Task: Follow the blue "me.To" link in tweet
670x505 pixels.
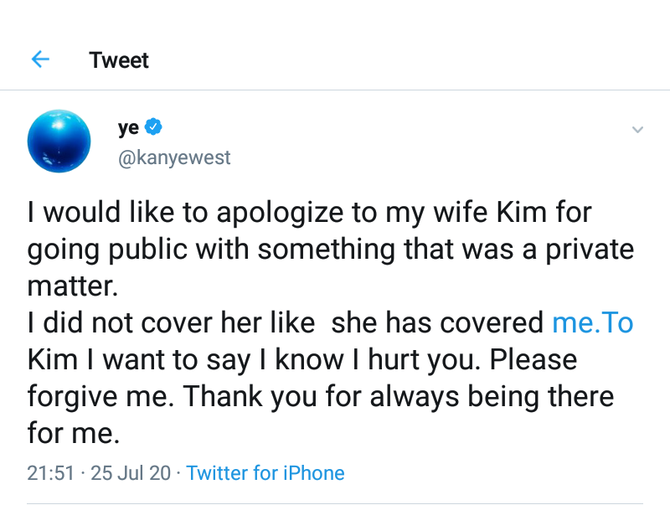Action: pos(592,322)
